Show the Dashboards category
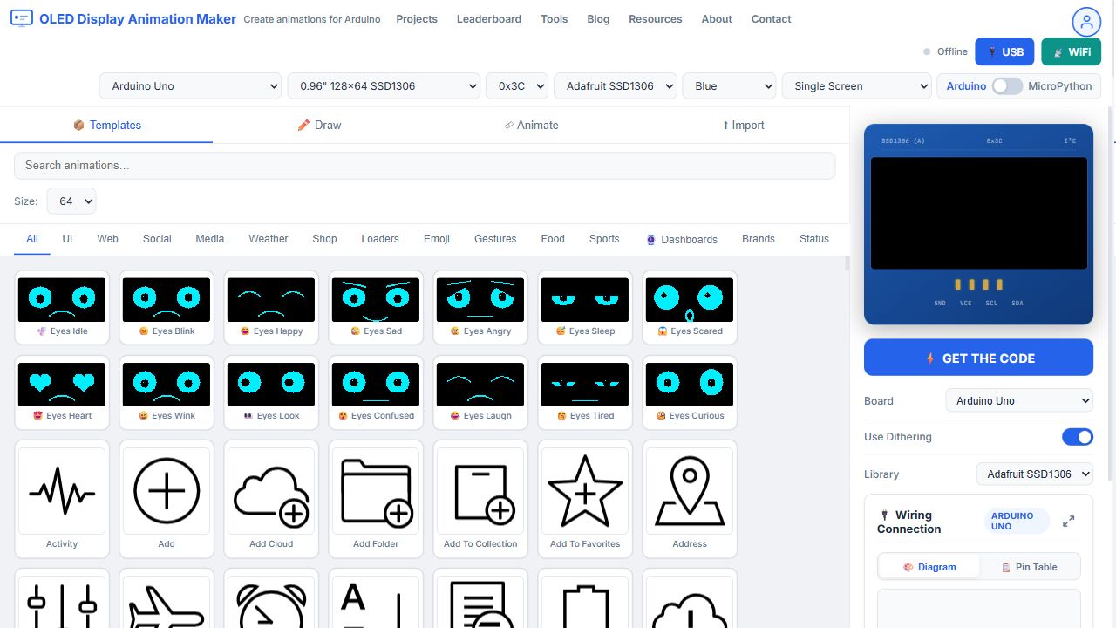1116x628 pixels. click(x=682, y=239)
